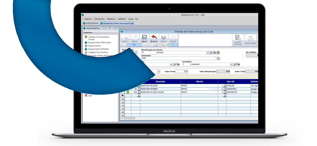Click the Não Salvar undo arrow icon
Screen dimensions: 317x146
[154, 38]
